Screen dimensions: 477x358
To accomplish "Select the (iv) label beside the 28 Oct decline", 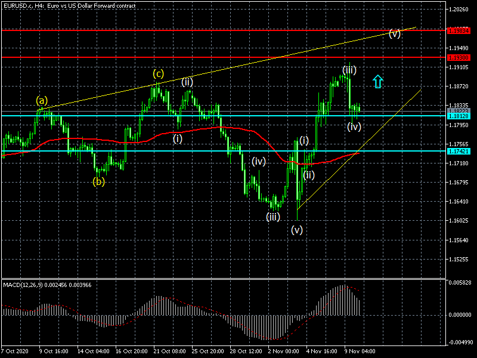I will click(x=259, y=161).
